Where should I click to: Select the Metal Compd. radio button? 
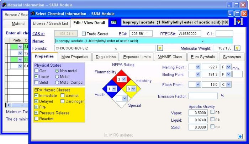[x=57, y=83]
